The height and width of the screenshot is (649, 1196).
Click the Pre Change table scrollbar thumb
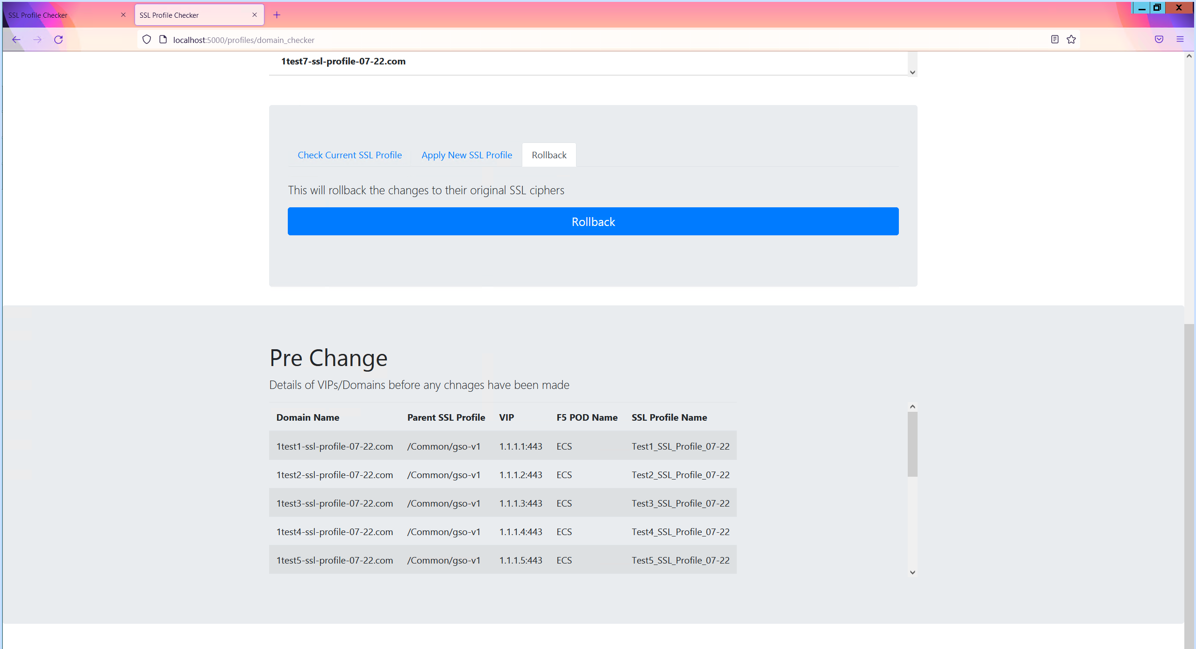(912, 444)
